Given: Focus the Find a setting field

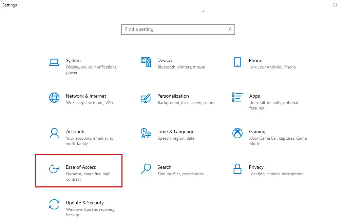Looking at the screenshot, I should point(178,29).
